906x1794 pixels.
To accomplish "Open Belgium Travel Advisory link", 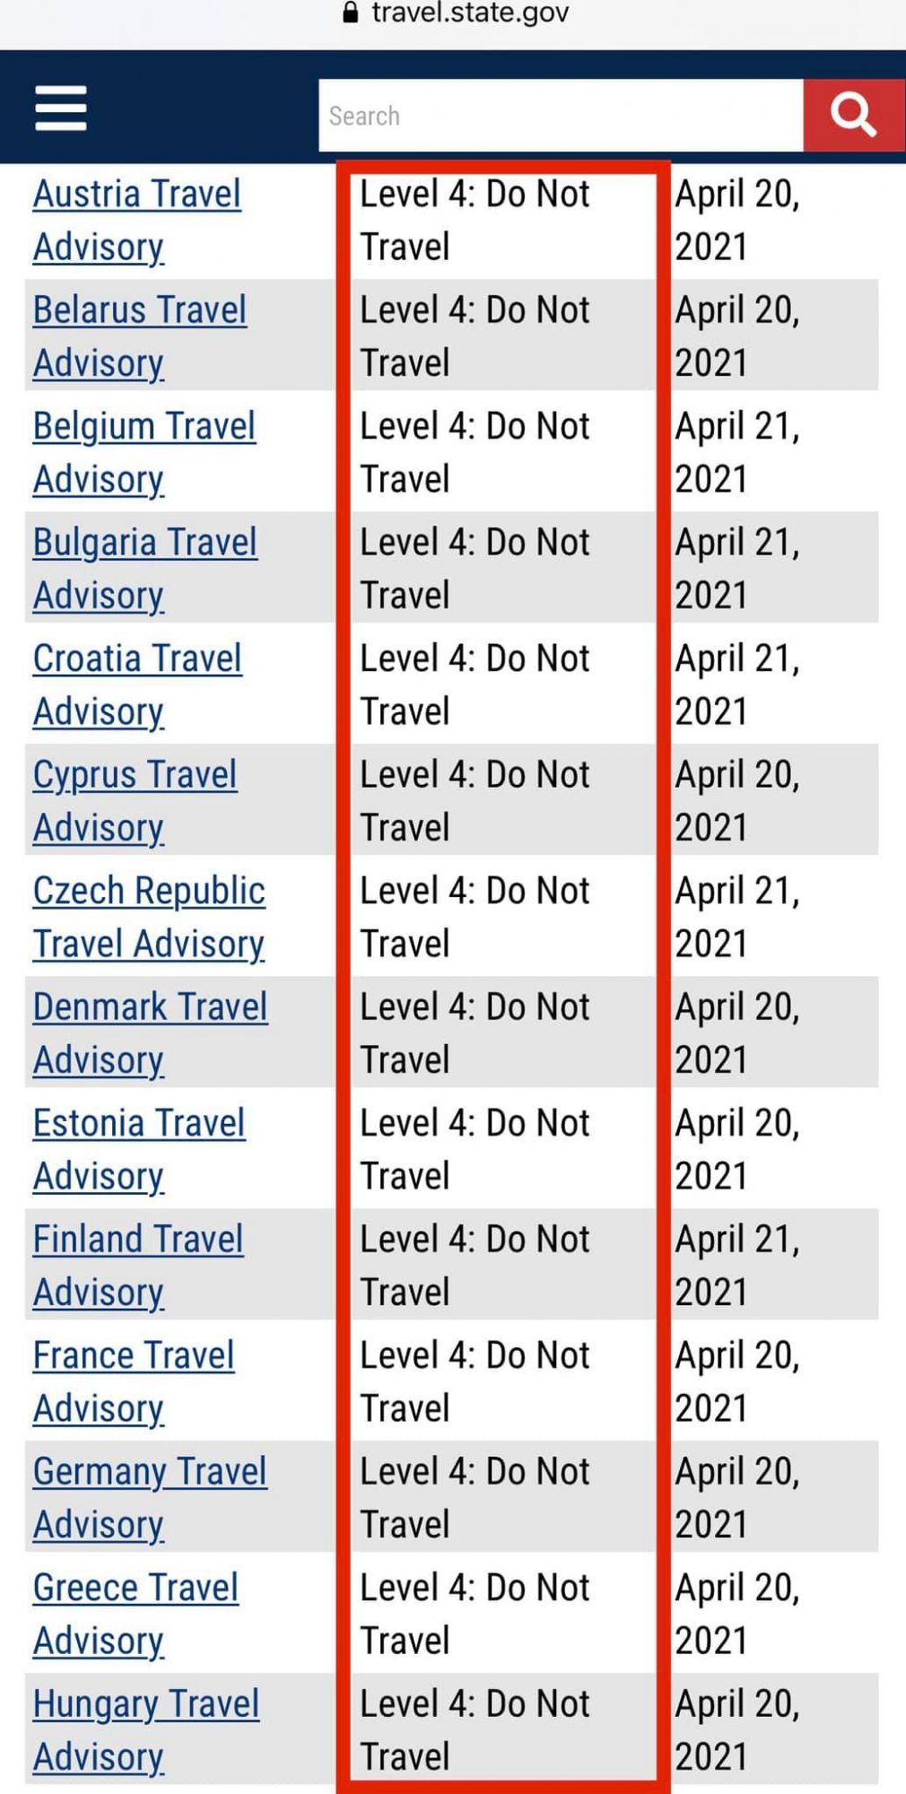I will pyautogui.click(x=144, y=427).
